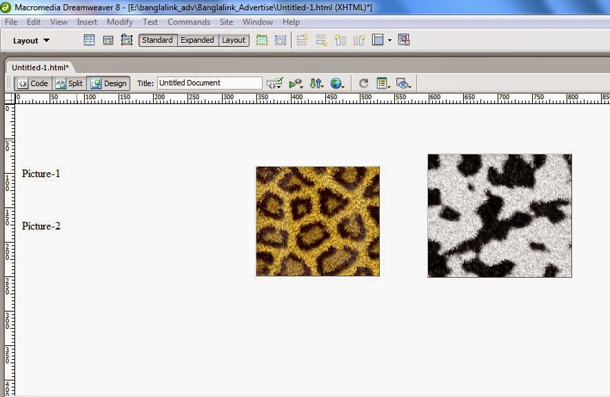The width and height of the screenshot is (610, 397).
Task: Open the View menu
Action: click(59, 22)
